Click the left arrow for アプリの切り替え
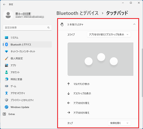This screenshot has width=143, height=129. (69, 103)
